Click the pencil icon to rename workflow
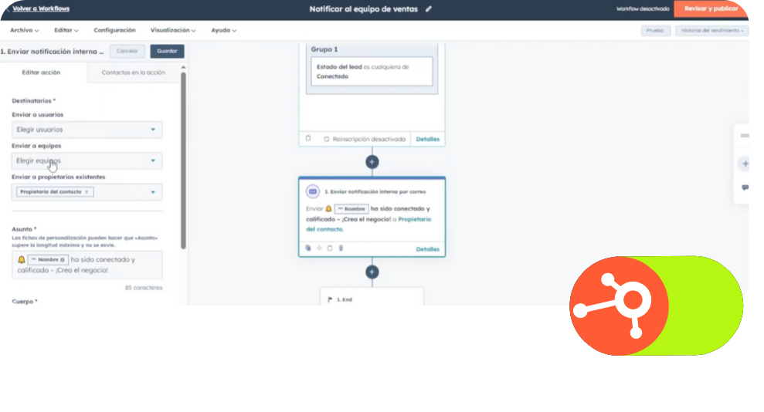The width and height of the screenshot is (764, 412). coord(428,8)
